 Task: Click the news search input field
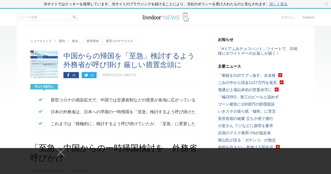coord(44,17)
